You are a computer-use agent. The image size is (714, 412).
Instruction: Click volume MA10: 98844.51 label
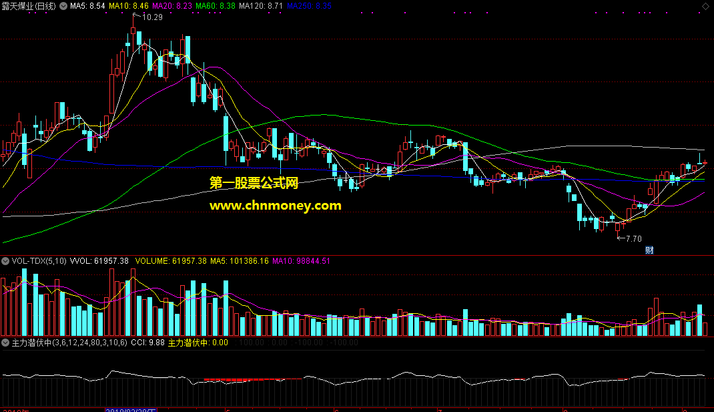point(301,261)
